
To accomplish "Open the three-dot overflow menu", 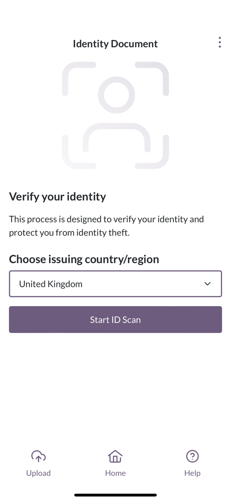I will click(x=219, y=42).
